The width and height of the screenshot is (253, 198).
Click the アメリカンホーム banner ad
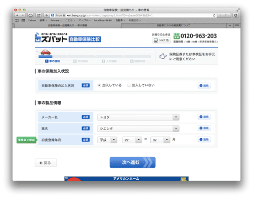click(x=126, y=179)
